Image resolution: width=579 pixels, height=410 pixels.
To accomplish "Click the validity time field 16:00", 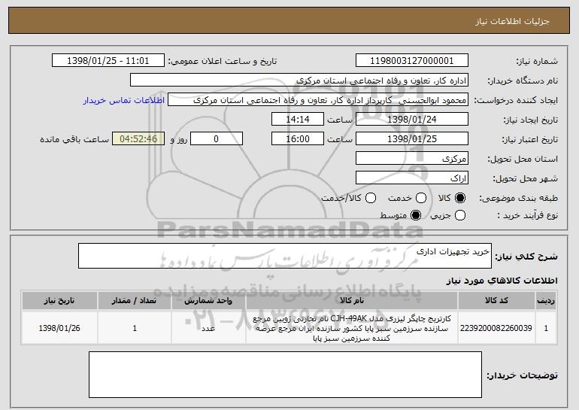I will [x=298, y=139].
